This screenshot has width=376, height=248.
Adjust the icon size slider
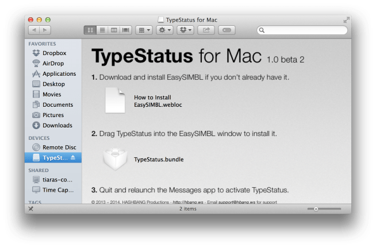[315, 209]
